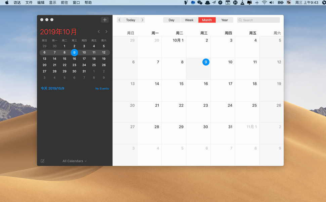
Task: Click the plus icon to add an event
Action: coord(105,20)
